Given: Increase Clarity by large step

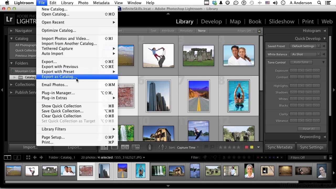Looking at the screenshot, I should (317, 114).
